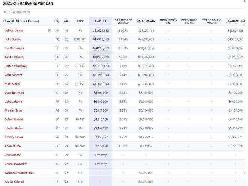The image size is (248, 186).
Task: Open Luka Doncic player page
Action: click(13, 39)
